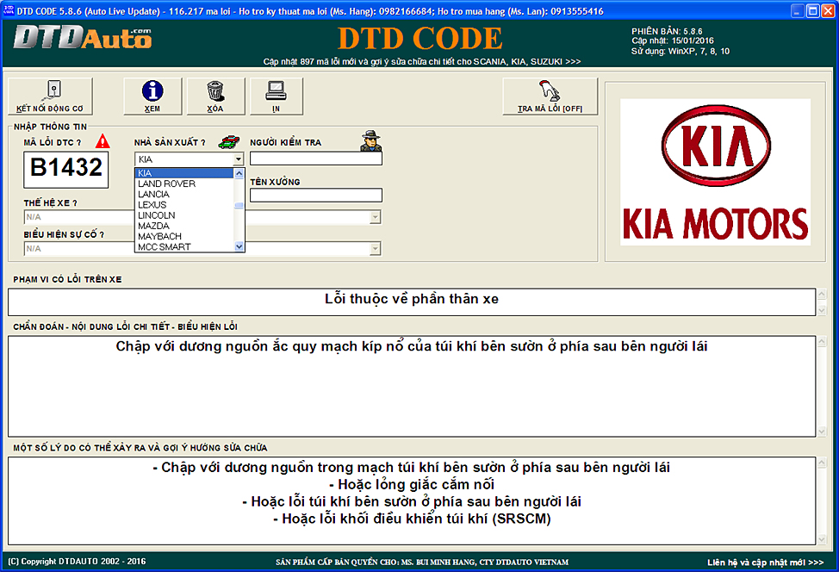Open the Liên hệ và cập nhật mới link
The width and height of the screenshot is (839, 572).
pos(766,562)
